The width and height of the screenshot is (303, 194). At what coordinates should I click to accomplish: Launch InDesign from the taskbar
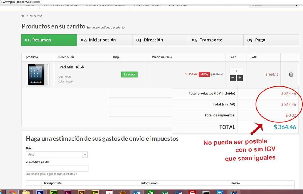(67, 192)
